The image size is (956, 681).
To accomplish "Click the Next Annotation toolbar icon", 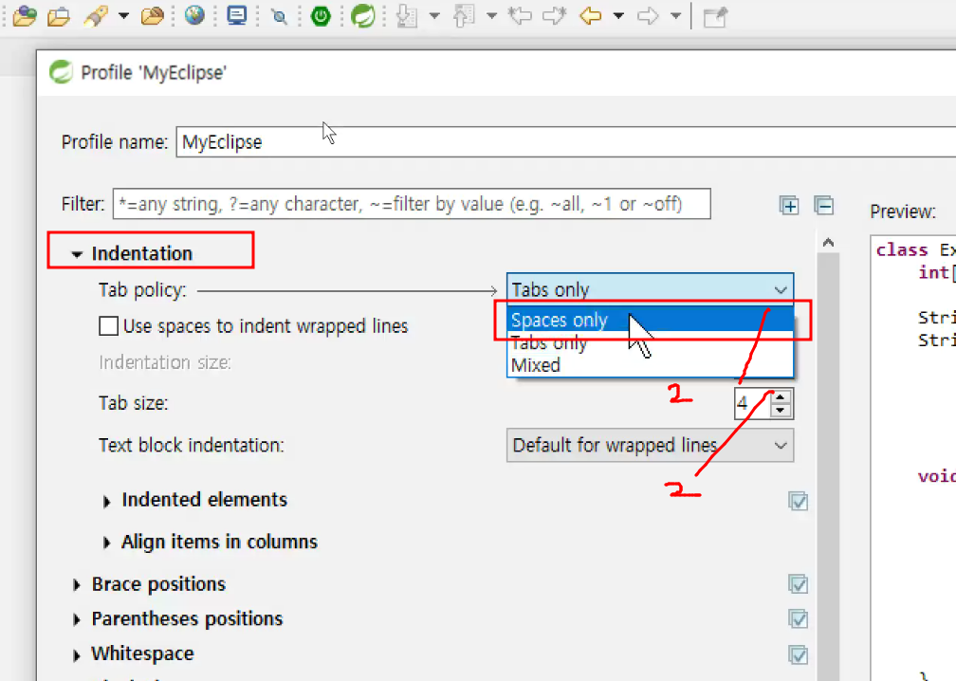I will 407,16.
